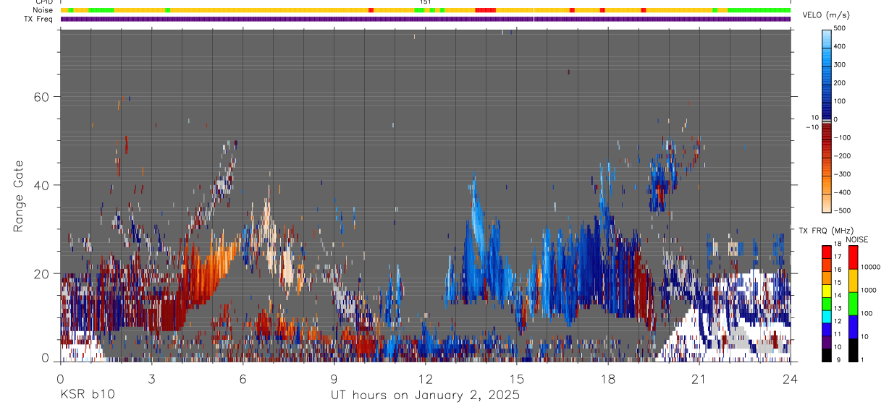Screen dimensions: 889x410
Task: Click the 12 UT hour tick label
Action: [x=425, y=379]
